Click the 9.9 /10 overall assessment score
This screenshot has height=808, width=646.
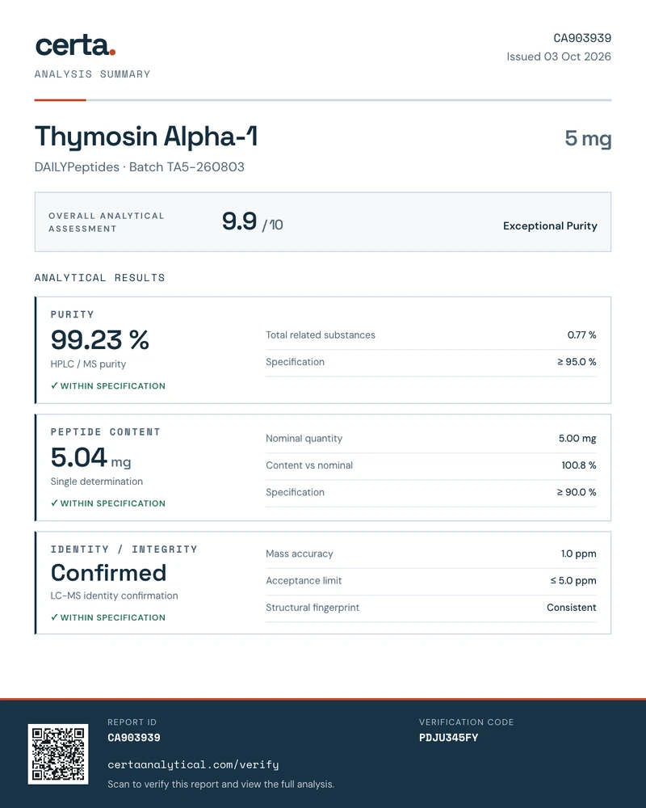pos(253,221)
